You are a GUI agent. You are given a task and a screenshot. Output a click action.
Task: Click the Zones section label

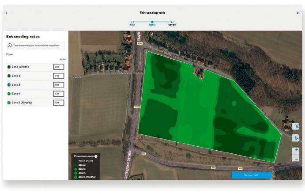pos(10,54)
